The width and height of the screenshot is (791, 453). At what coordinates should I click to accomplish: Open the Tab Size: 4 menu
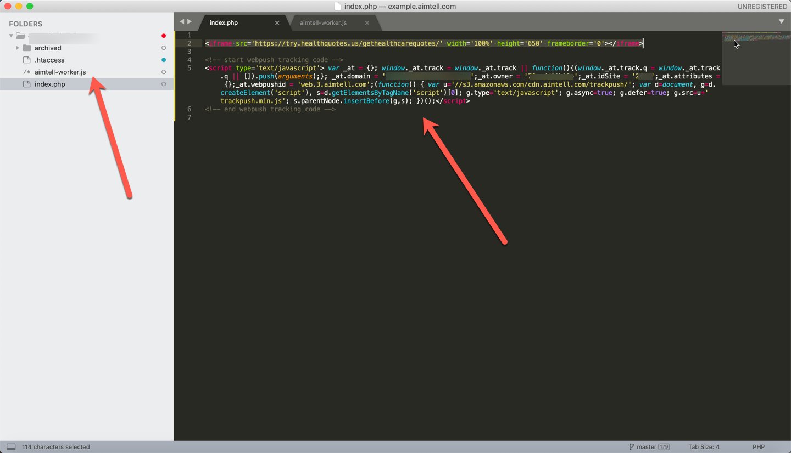[704, 447]
